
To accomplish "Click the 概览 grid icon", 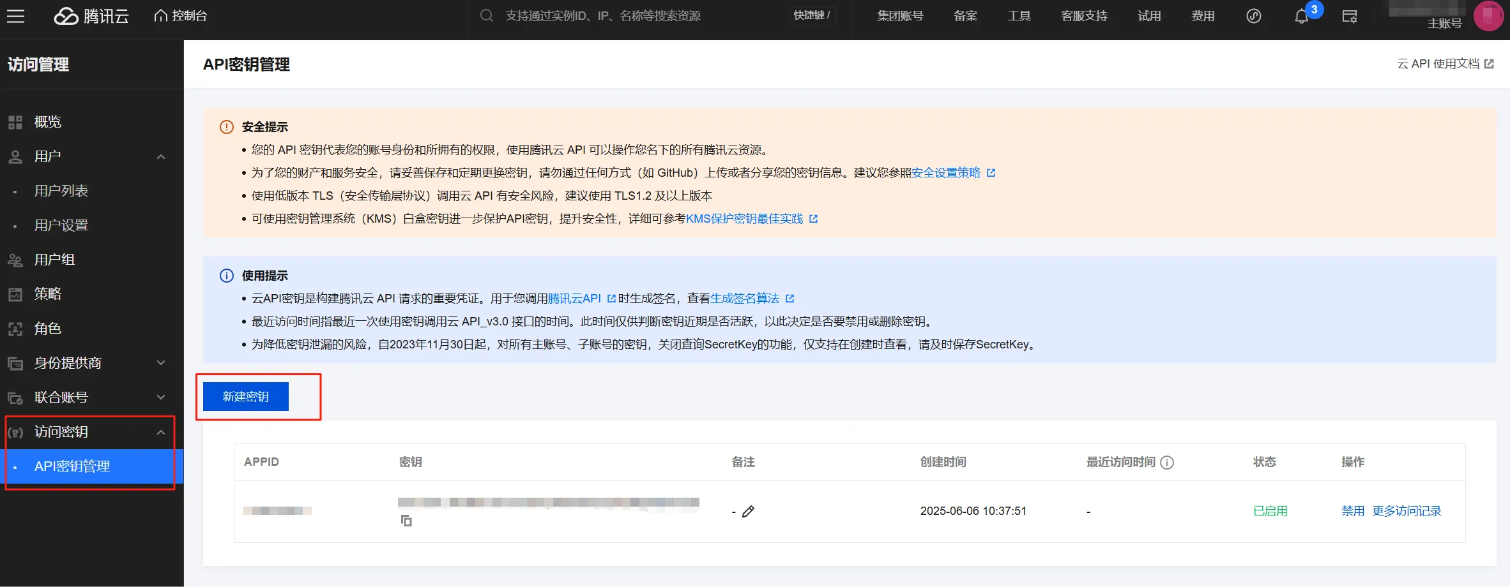I will point(15,123).
